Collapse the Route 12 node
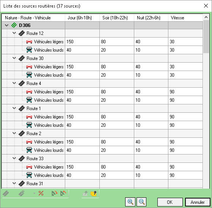Screen dimensions: 212x208 [14, 33]
